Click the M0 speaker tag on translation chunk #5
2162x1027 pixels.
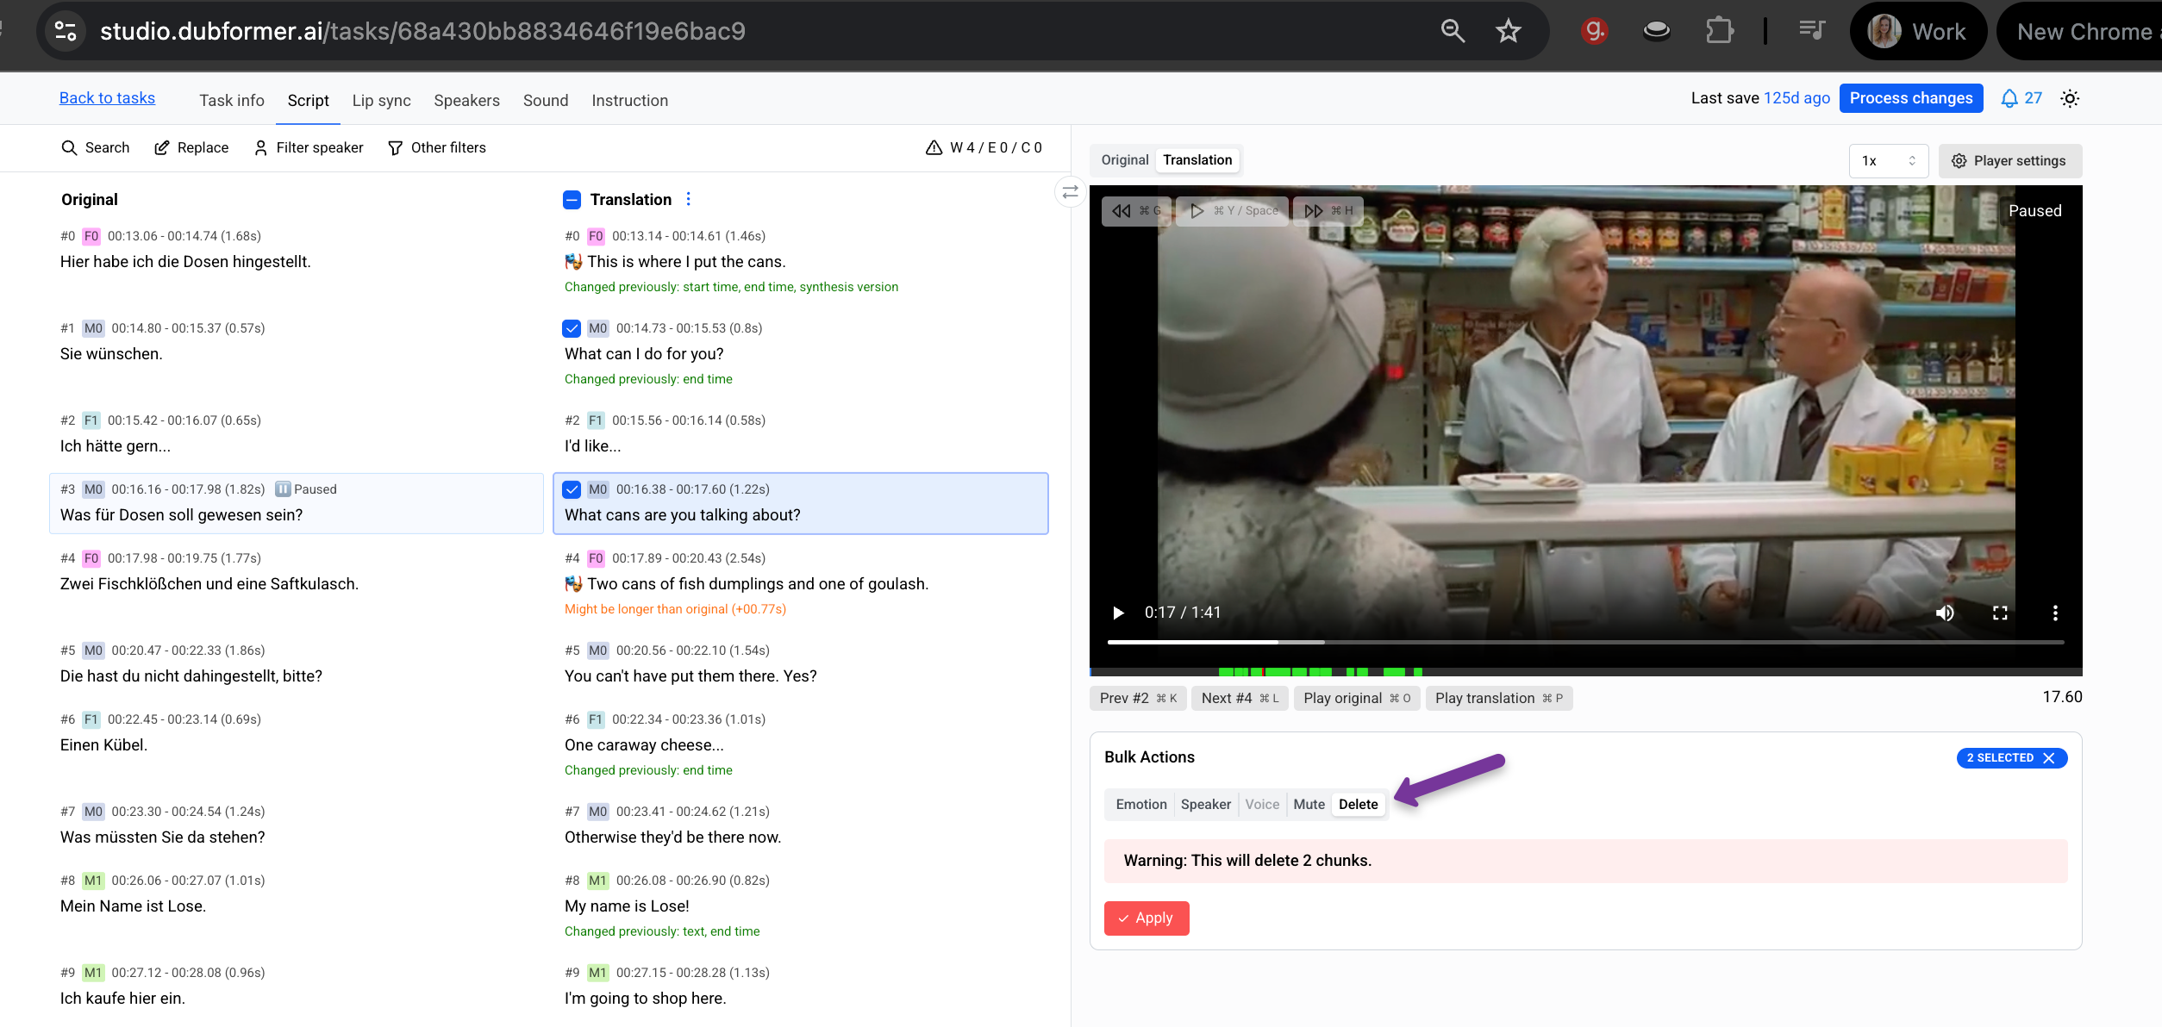click(x=597, y=650)
